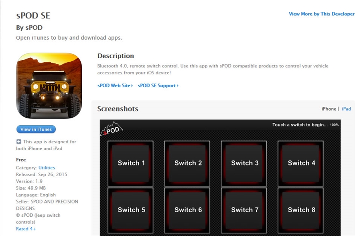Click the plus icon beside 'This app is designed'
Screen dimensions: 361x236
point(18,142)
